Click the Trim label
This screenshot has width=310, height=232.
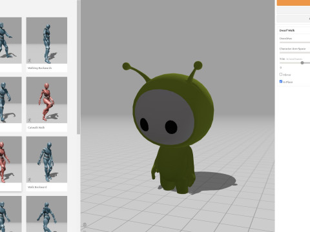tap(282, 59)
